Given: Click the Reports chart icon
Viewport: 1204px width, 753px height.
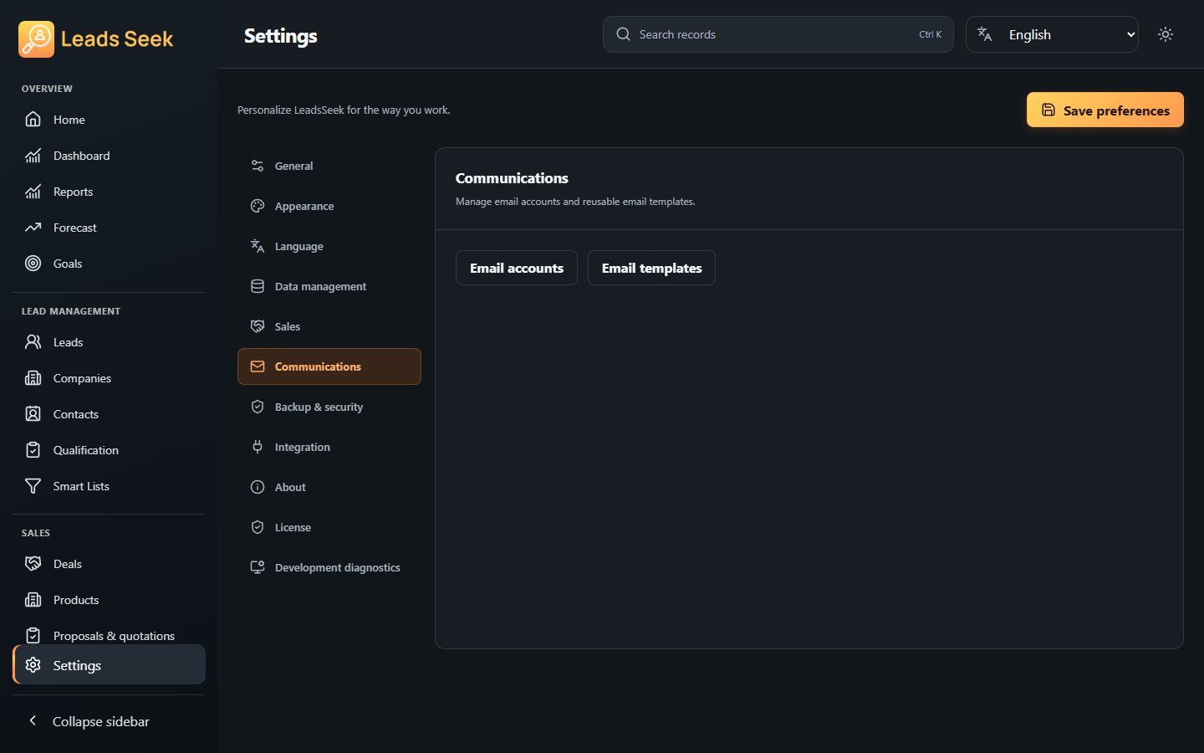Looking at the screenshot, I should [x=33, y=192].
